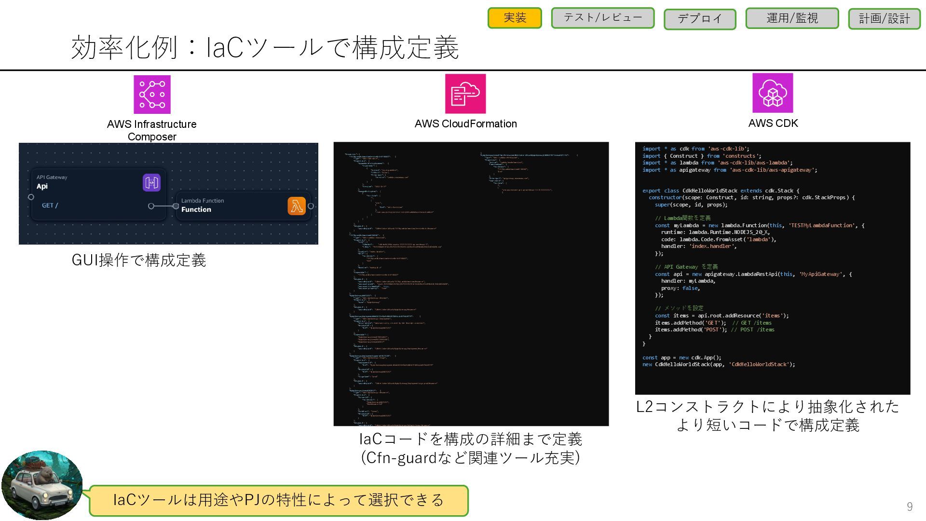Viewport: 926px width, 521px height.
Task: Click the Lambda Function input connector port
Action: point(176,206)
